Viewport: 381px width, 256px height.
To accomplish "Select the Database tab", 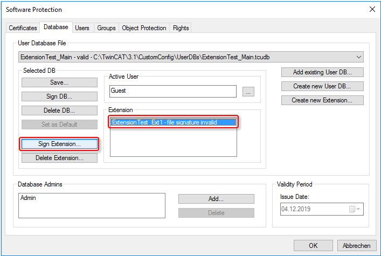I will pos(56,27).
